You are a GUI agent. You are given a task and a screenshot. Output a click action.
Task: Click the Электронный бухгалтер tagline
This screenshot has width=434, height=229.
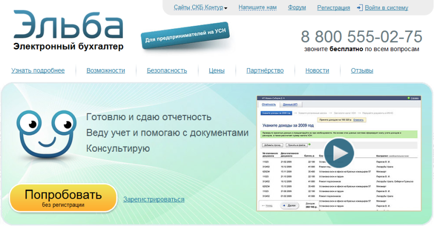[x=69, y=46]
